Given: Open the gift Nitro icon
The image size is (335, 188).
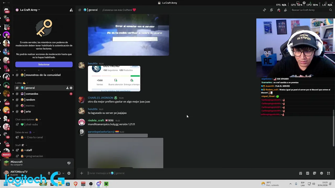Looking at the screenshot, I should [x=300, y=173].
